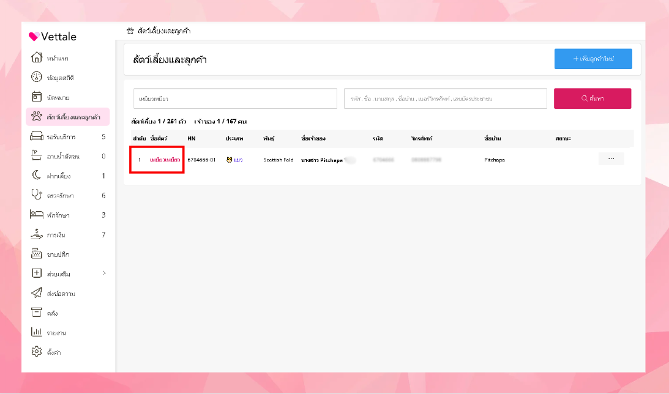Open the settings gear icon ตั้งค่า
Screen dimensions: 669x394
(x=37, y=351)
